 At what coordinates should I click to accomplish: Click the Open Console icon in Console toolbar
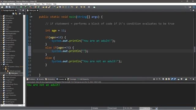point(186,79)
